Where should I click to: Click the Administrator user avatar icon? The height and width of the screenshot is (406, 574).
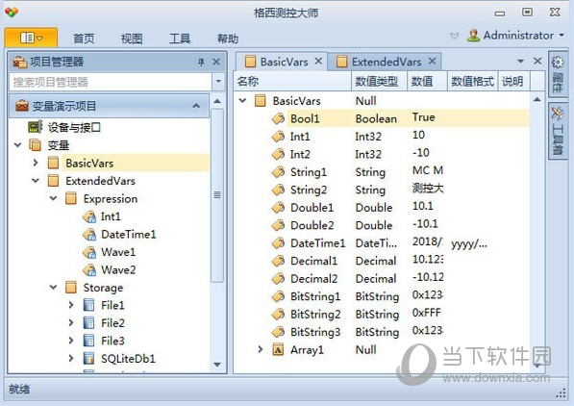[473, 36]
